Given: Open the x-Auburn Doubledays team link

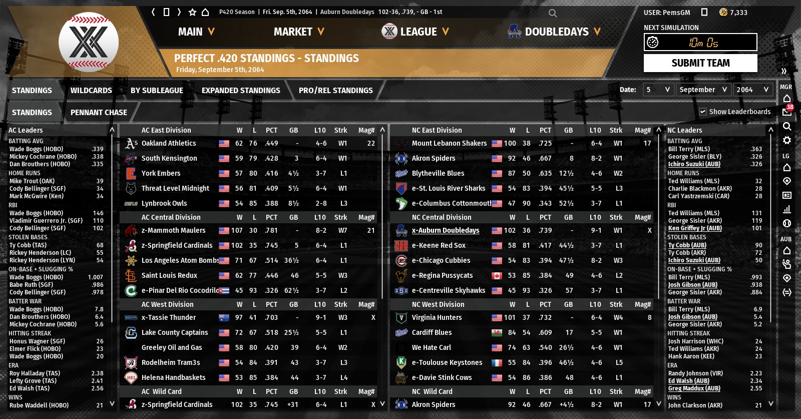Looking at the screenshot, I should pyautogui.click(x=446, y=231).
